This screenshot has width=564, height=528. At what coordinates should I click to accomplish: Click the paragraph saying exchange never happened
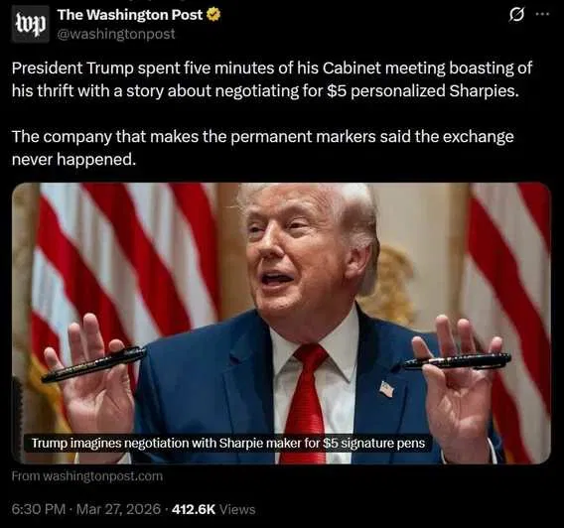tap(262, 148)
